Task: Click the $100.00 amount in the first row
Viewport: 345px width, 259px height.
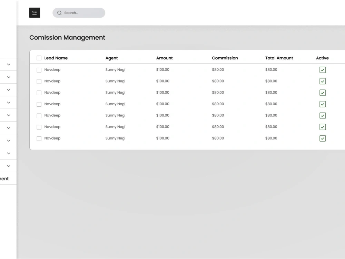Action: click(162, 70)
